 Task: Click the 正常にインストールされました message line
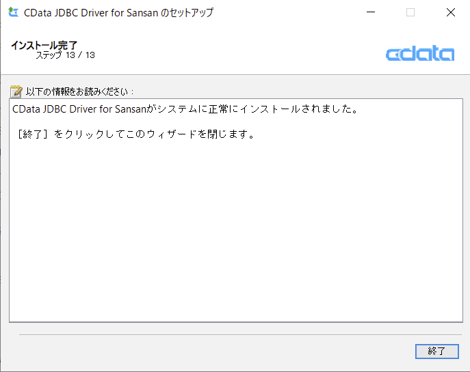point(185,109)
